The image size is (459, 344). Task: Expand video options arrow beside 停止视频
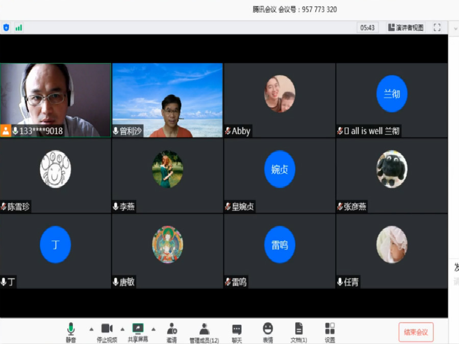[122, 329]
